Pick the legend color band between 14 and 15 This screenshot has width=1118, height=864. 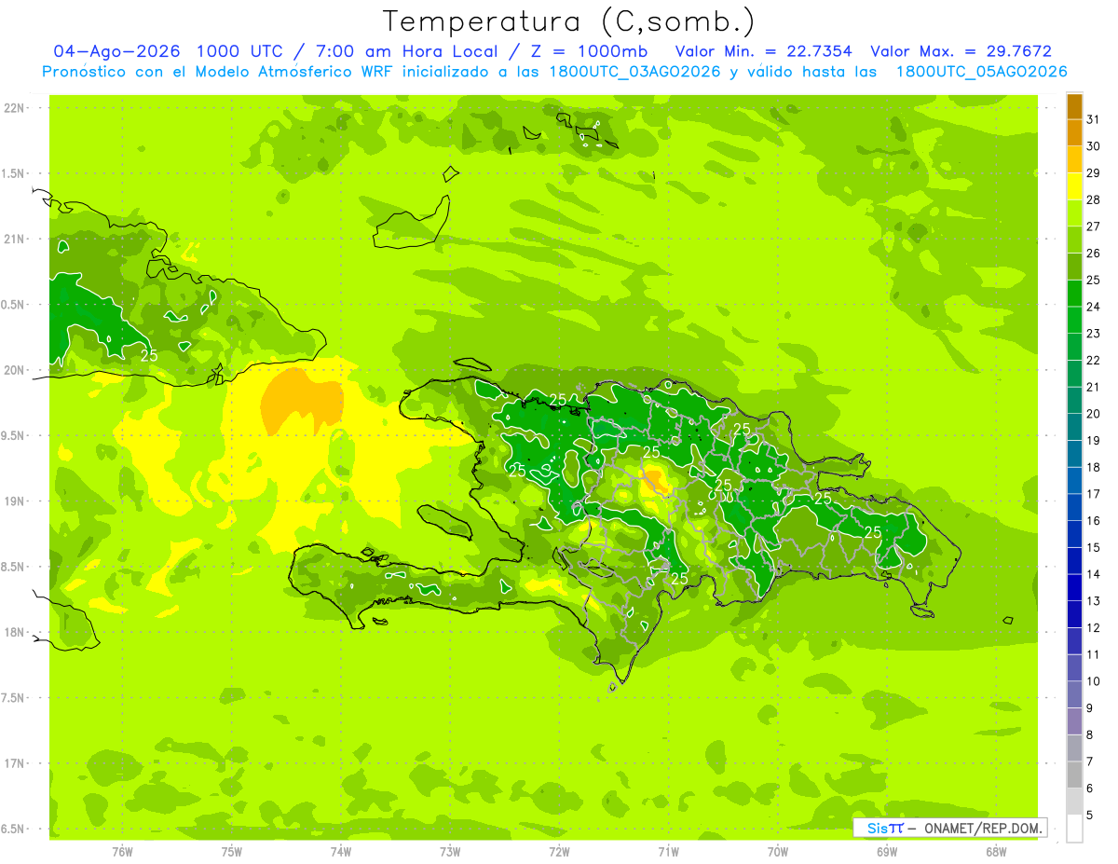tap(1074, 561)
